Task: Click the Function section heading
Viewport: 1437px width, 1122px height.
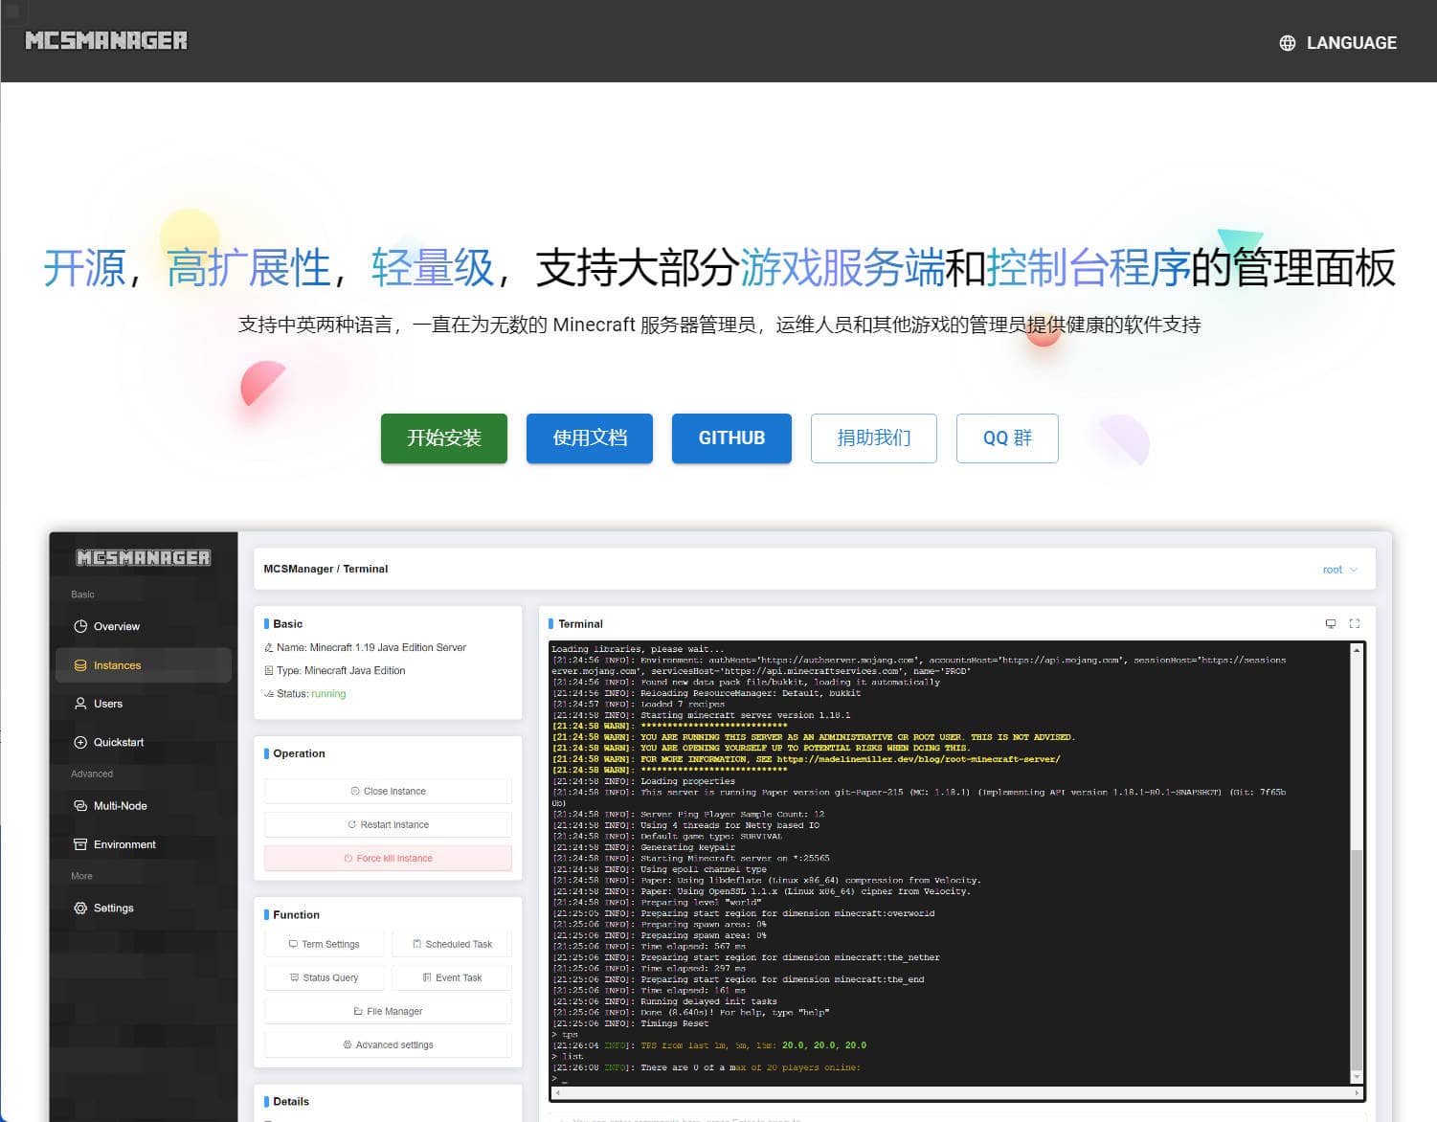Action: point(296,915)
